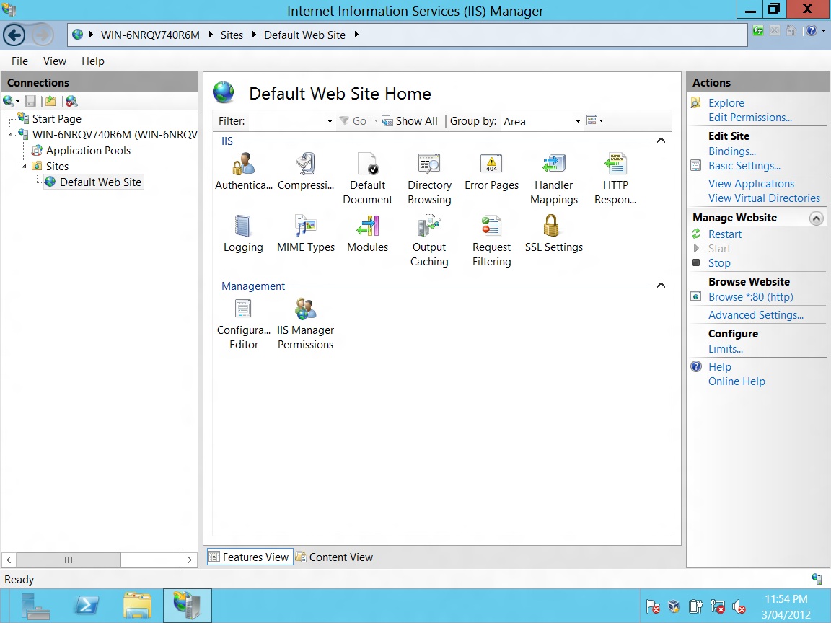
Task: Click the muted volume tray icon
Action: pyautogui.click(x=739, y=606)
